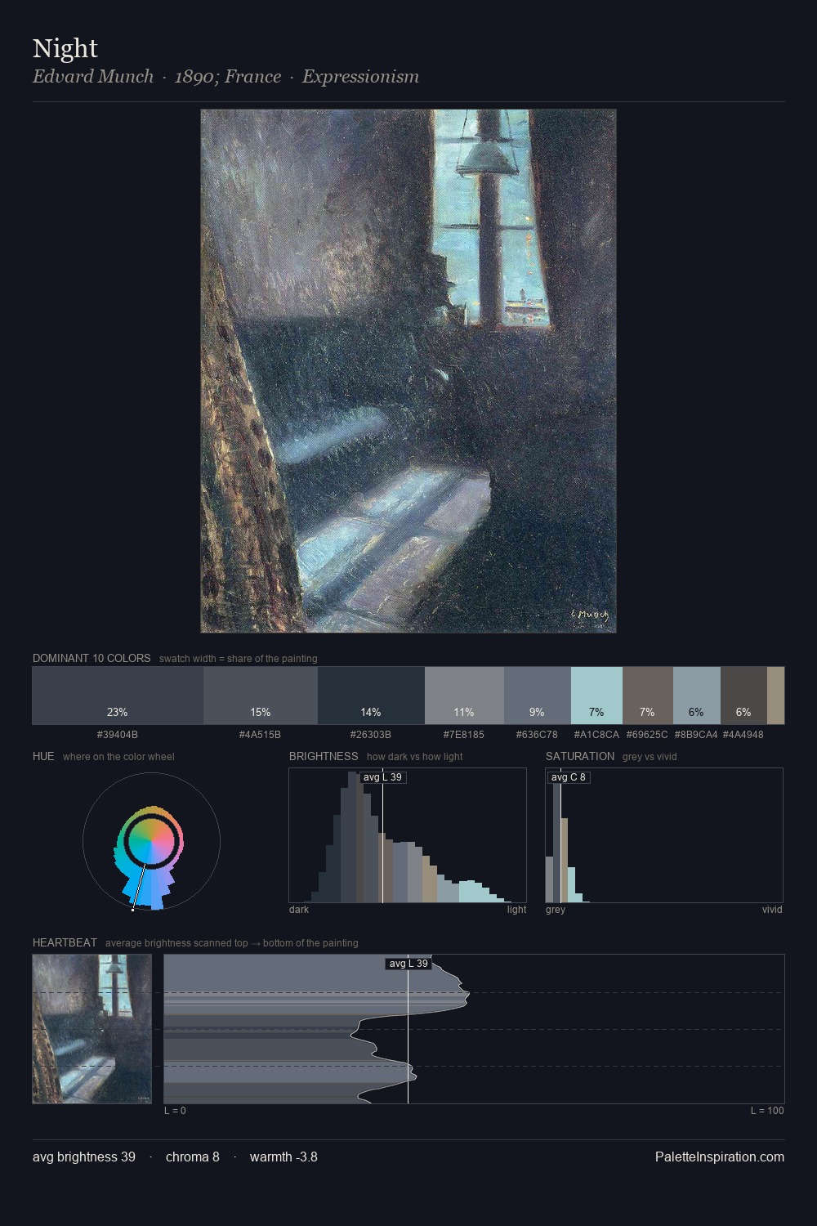Click the brightness histogram chart

(408, 835)
